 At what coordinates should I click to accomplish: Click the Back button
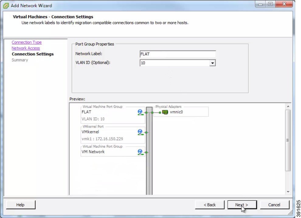point(209,205)
